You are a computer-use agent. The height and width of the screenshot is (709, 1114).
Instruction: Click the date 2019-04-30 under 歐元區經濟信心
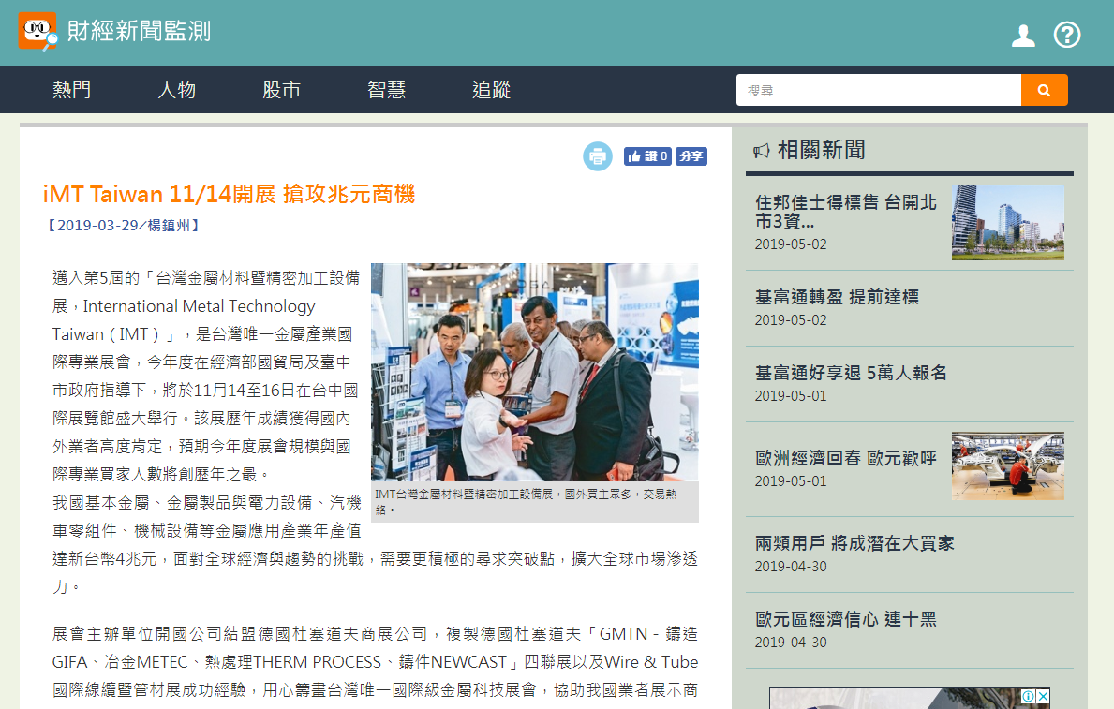click(791, 643)
